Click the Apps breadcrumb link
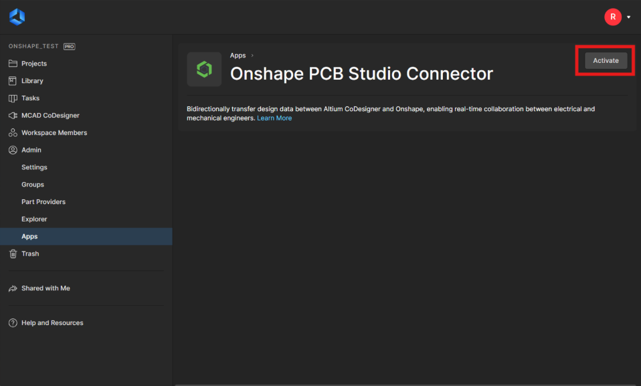The image size is (641, 386). point(238,56)
